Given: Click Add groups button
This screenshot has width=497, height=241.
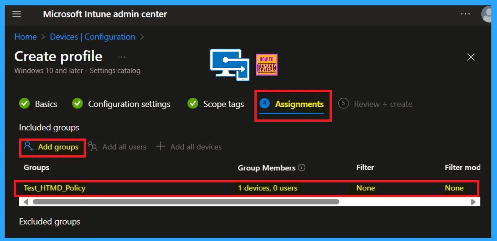Looking at the screenshot, I should pyautogui.click(x=51, y=147).
